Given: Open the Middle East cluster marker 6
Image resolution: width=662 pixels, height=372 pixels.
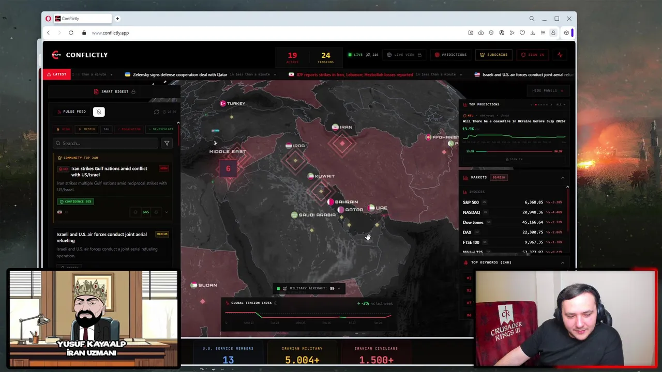Looking at the screenshot, I should coord(228,168).
